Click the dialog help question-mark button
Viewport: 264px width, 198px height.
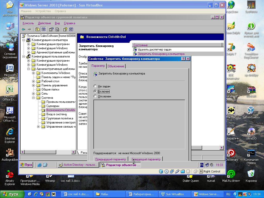(183, 59)
